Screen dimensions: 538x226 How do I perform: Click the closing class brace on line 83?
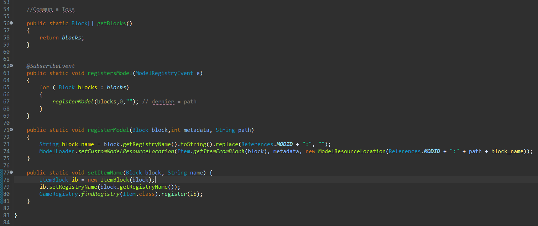tap(15, 215)
